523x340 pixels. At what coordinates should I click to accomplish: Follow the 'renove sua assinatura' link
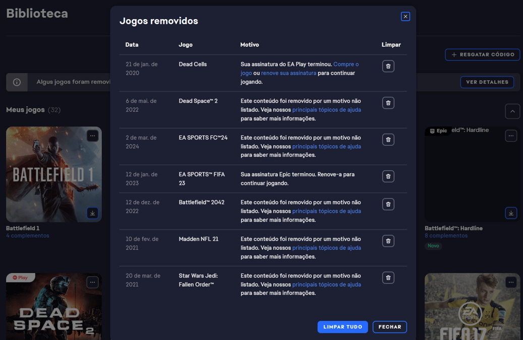(288, 73)
